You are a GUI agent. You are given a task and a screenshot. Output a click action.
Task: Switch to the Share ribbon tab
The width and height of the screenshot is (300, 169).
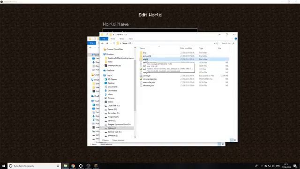pos(122,38)
